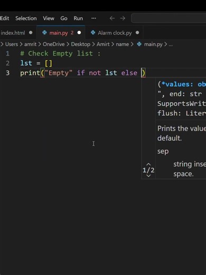Click the 'print' function name on line 3
This screenshot has width=206, height=275.
pos(30,73)
